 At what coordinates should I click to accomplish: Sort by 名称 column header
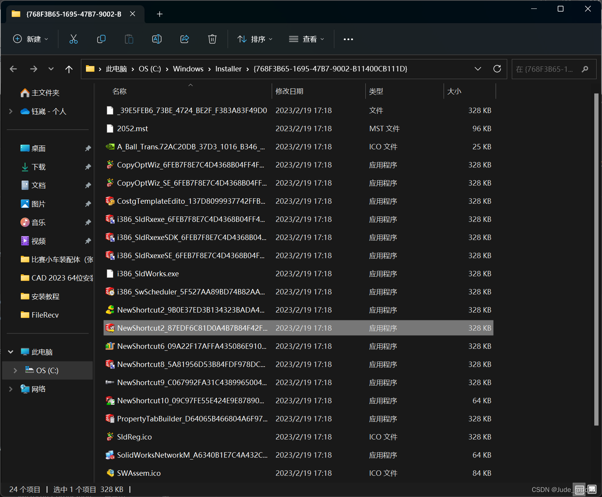pyautogui.click(x=119, y=91)
